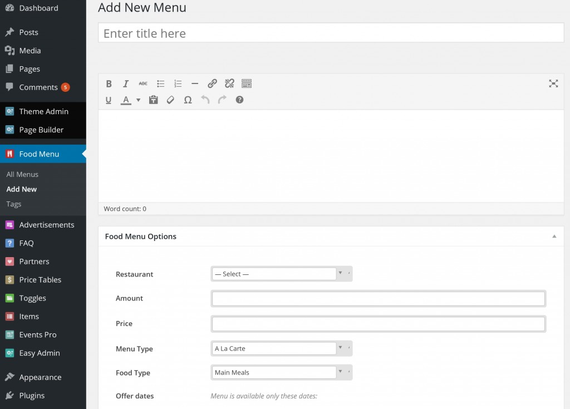Image resolution: width=570 pixels, height=409 pixels.
Task: Click the Enter title here field
Action: pos(331,33)
